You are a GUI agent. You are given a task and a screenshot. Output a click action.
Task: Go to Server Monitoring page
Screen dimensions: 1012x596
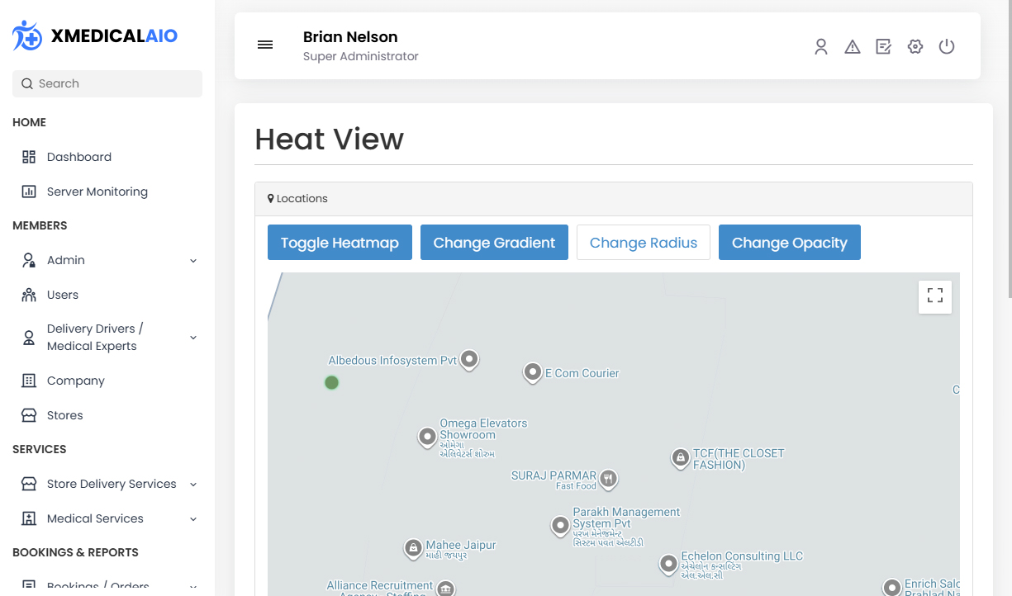coord(97,192)
